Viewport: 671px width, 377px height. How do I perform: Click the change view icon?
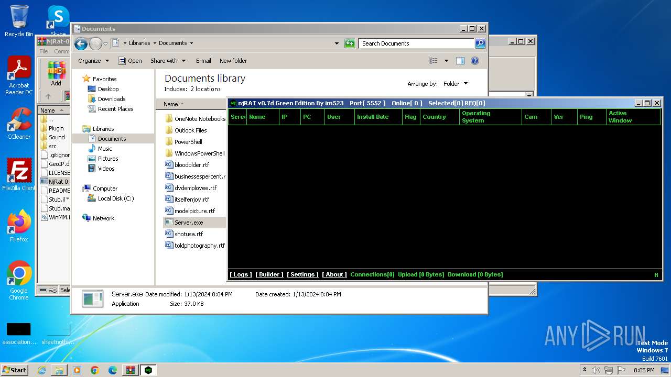(434, 61)
